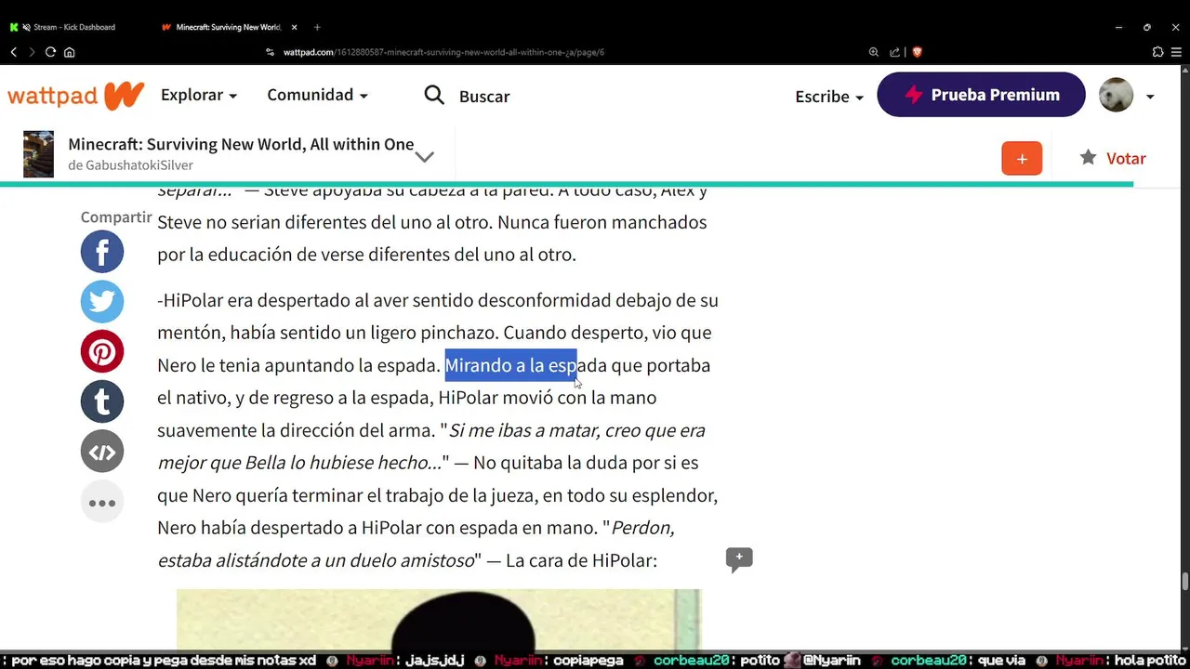Pin the story on Pinterest
This screenshot has height=669, width=1190.
tap(102, 352)
